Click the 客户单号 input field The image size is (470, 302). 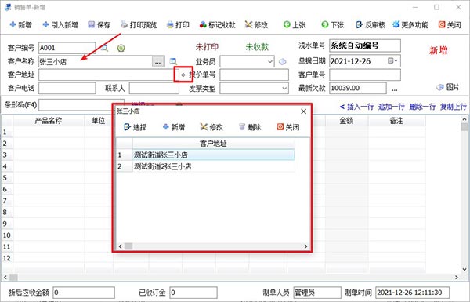(365, 75)
